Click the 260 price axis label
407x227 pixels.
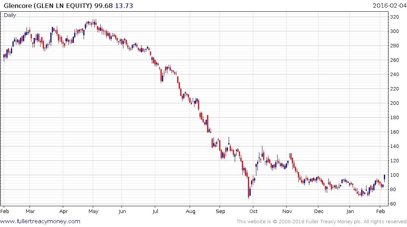(394, 60)
